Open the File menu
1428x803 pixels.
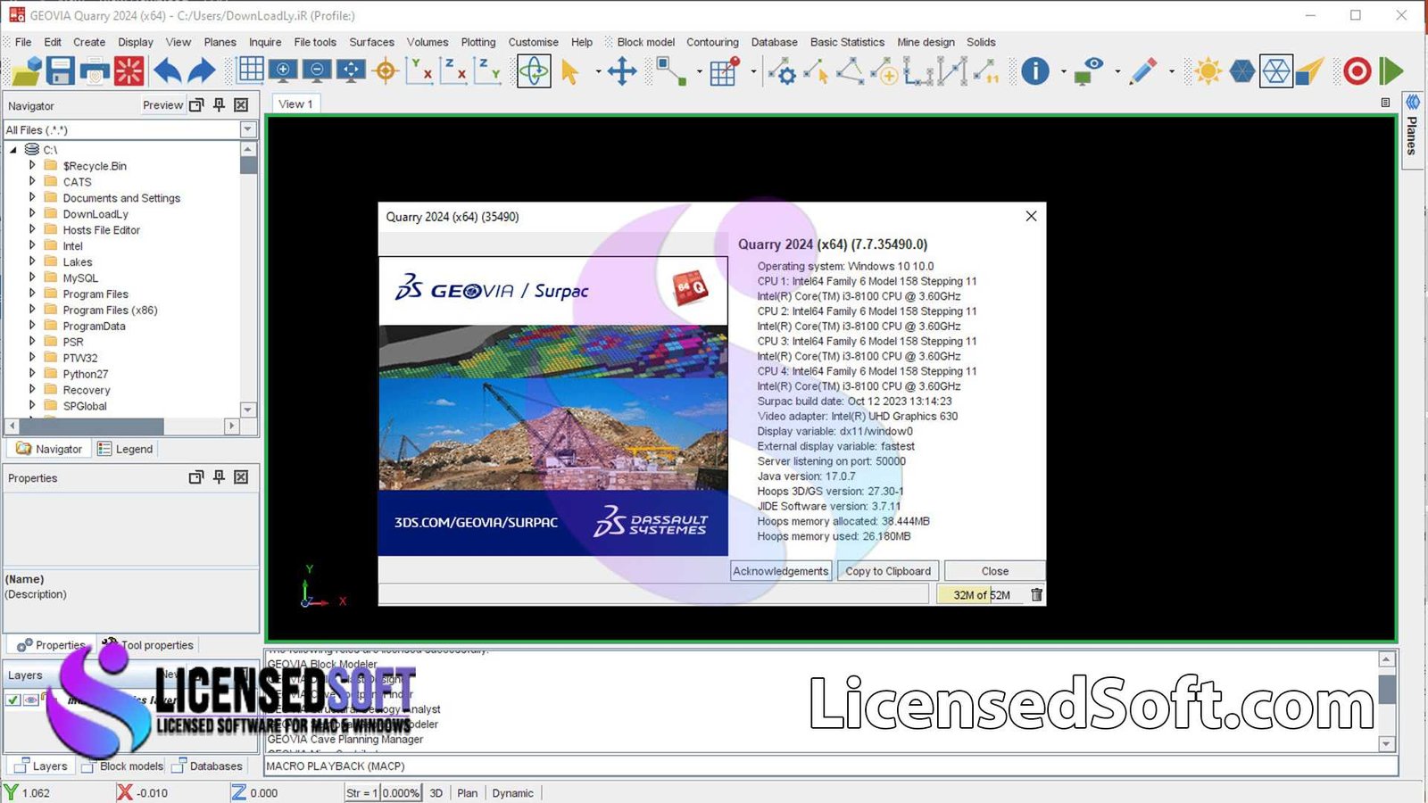(x=23, y=42)
